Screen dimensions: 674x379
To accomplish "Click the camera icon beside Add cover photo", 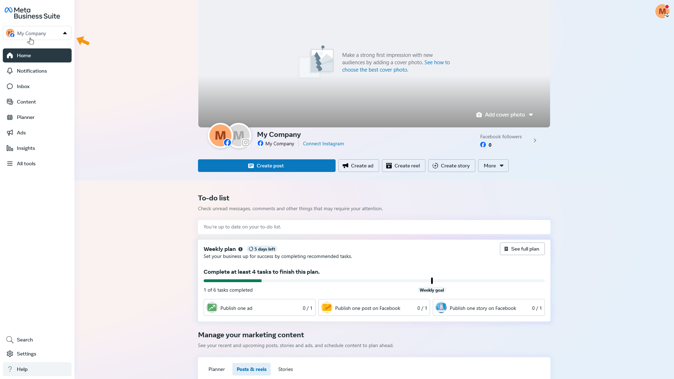I will pyautogui.click(x=479, y=115).
